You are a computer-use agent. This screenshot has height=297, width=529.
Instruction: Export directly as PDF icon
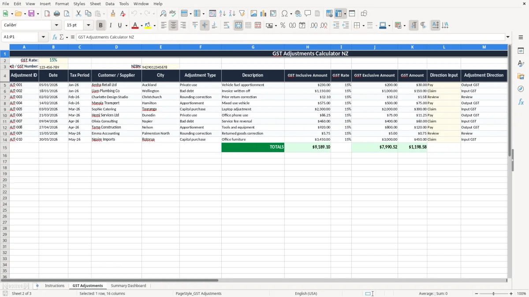click(x=47, y=14)
